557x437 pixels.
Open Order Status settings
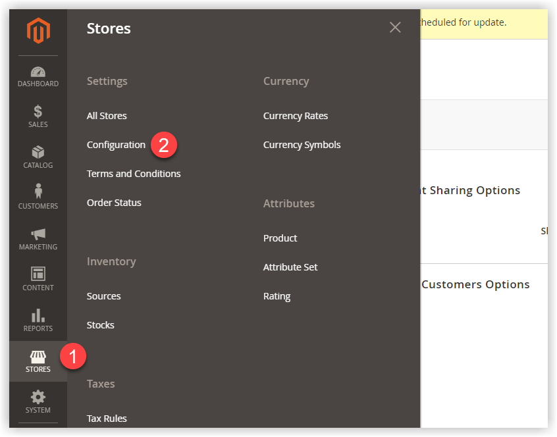tap(114, 203)
